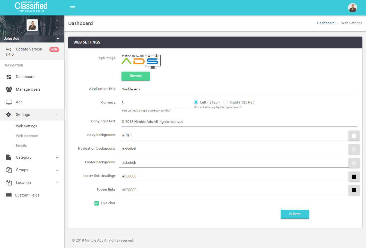Focus Navigation background hex field
The image size is (366, 248).
coord(233,149)
